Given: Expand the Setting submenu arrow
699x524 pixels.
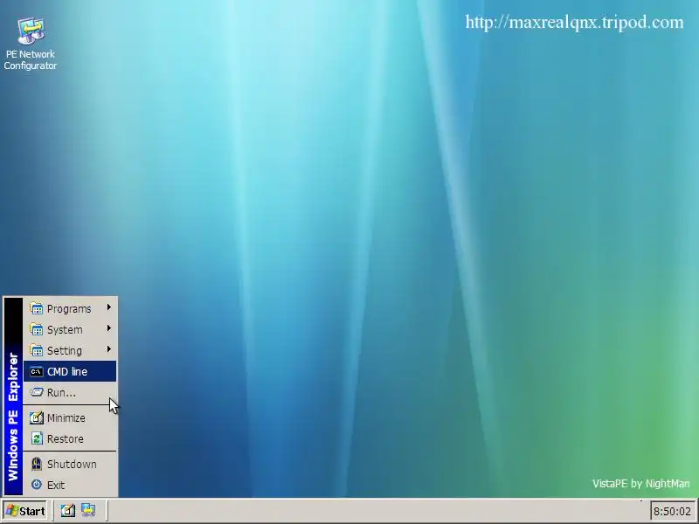Looking at the screenshot, I should coord(108,348).
